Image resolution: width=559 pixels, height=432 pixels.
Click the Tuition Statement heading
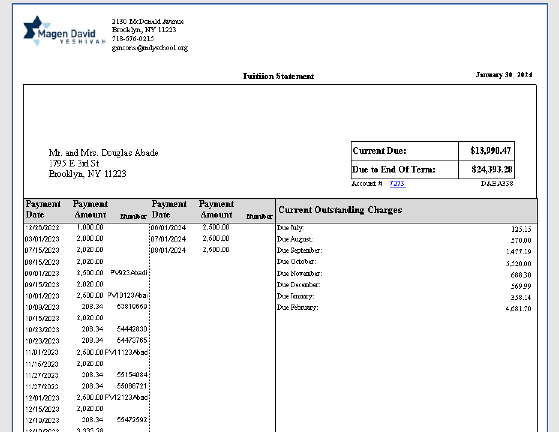coord(278,76)
